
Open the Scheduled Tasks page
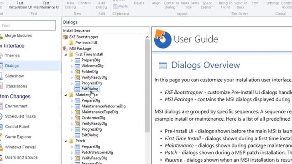(x=20, y=116)
